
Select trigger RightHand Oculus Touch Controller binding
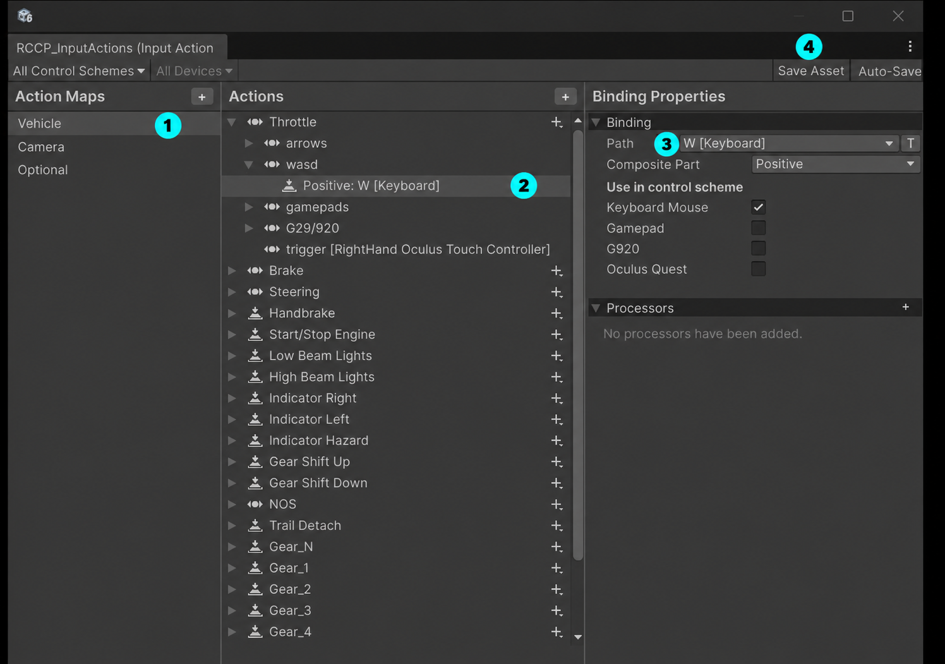pos(396,250)
